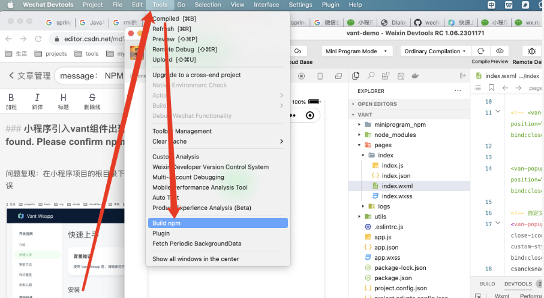Click the browser back arrow
The width and height of the screenshot is (544, 298).
(x=8, y=39)
